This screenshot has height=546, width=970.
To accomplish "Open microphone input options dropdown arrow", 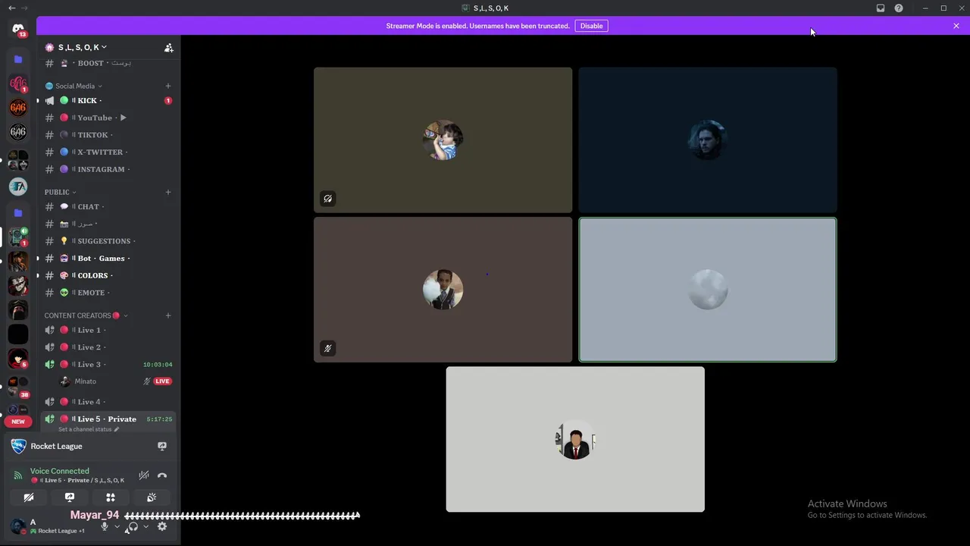I will click(x=117, y=526).
